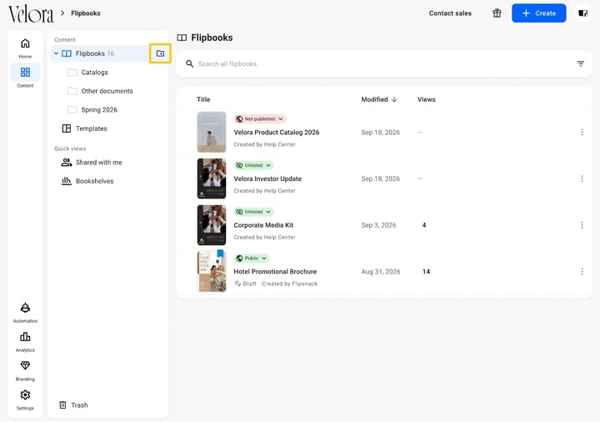Click the Flipbooks breadcrumb
Image resolution: width=600 pixels, height=422 pixels.
tap(86, 13)
